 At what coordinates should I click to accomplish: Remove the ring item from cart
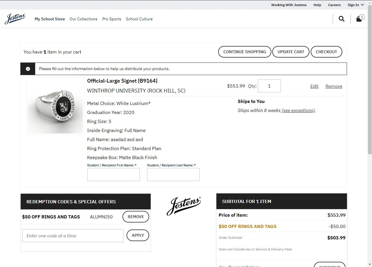pyautogui.click(x=334, y=86)
